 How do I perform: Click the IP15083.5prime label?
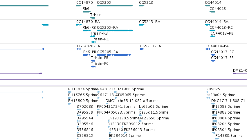point(226,107)
